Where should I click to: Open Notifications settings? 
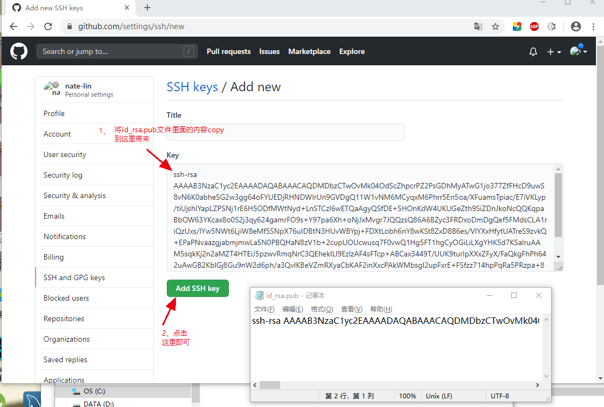(x=94, y=236)
